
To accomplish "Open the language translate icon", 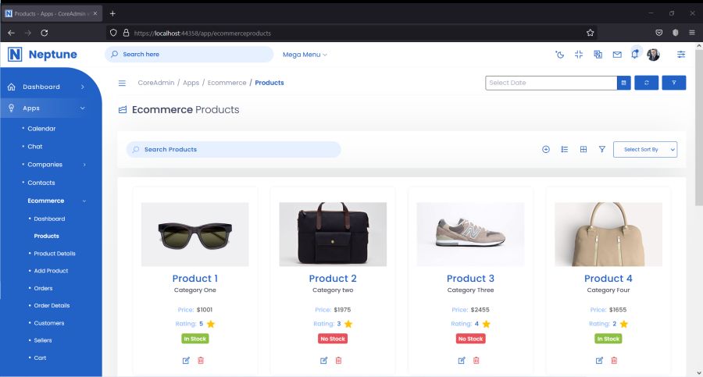I will [x=598, y=55].
